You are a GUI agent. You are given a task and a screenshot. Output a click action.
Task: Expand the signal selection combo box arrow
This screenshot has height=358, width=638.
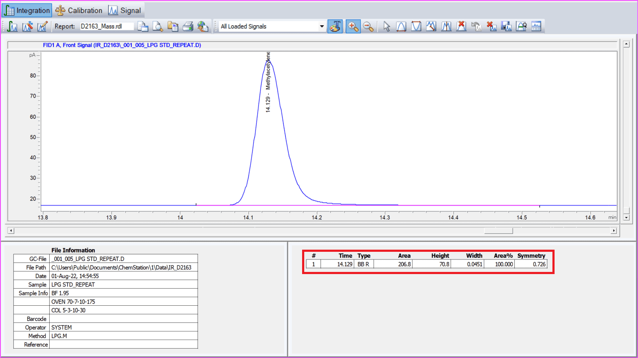coord(322,26)
